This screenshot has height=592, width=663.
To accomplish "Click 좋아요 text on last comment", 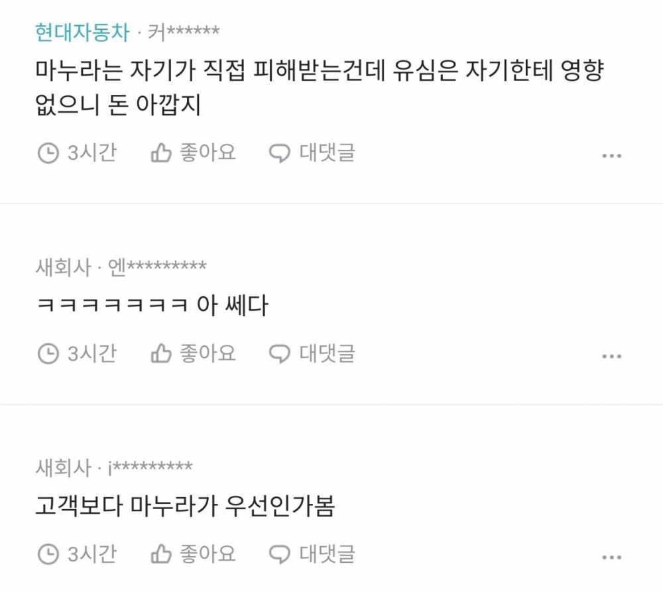I will [208, 554].
